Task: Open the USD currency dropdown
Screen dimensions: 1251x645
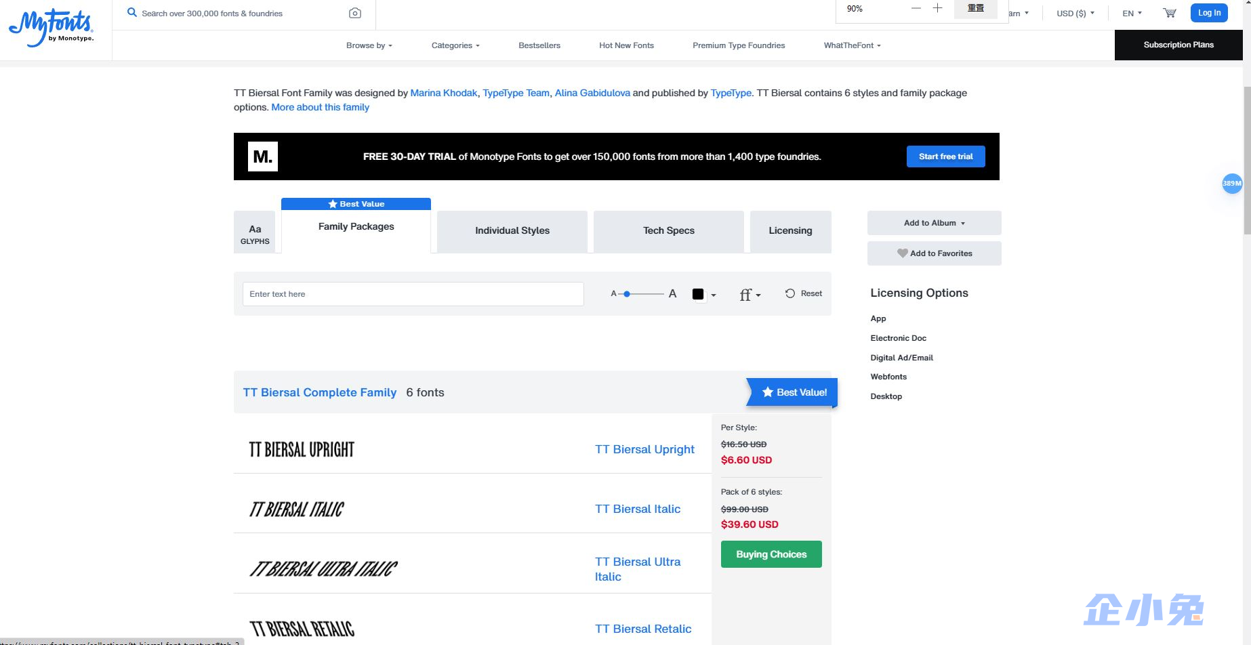Action: click(x=1075, y=13)
